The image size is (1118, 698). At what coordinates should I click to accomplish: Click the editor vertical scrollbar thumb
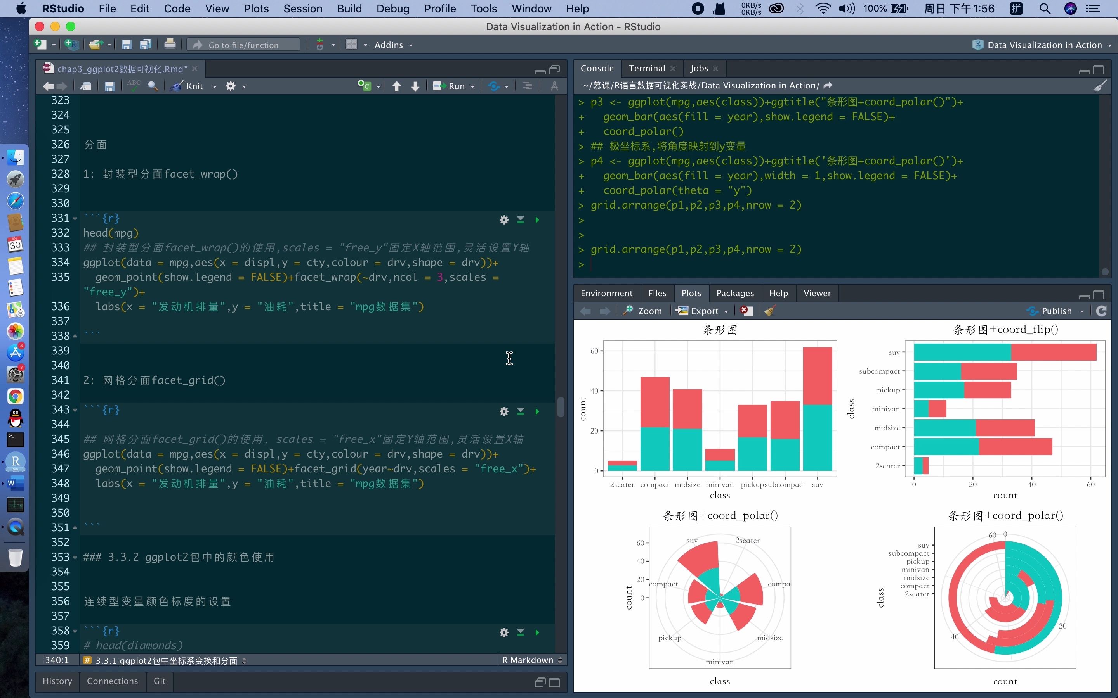coord(561,407)
